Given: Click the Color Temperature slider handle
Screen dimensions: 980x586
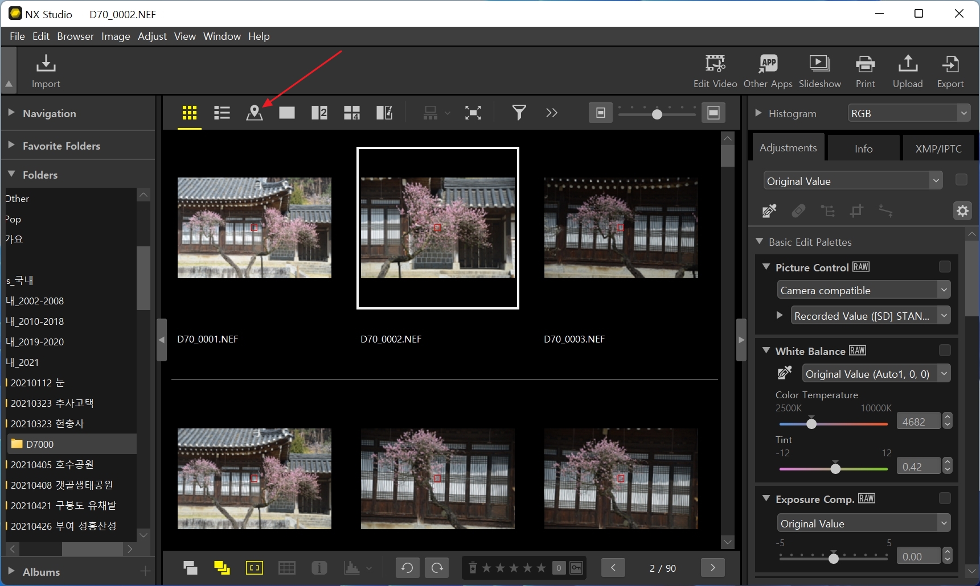Looking at the screenshot, I should coord(811,423).
